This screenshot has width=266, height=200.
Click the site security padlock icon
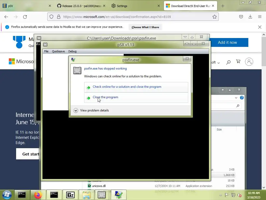click(59, 17)
